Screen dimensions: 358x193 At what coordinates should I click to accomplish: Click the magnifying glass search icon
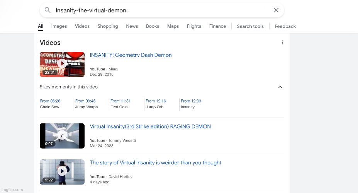[48, 10]
